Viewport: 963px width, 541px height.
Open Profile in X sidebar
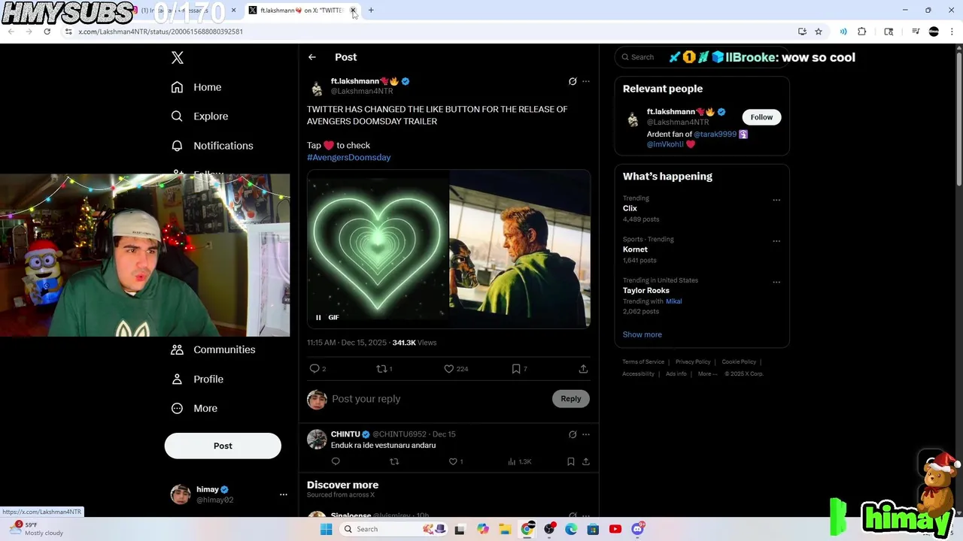click(x=197, y=379)
